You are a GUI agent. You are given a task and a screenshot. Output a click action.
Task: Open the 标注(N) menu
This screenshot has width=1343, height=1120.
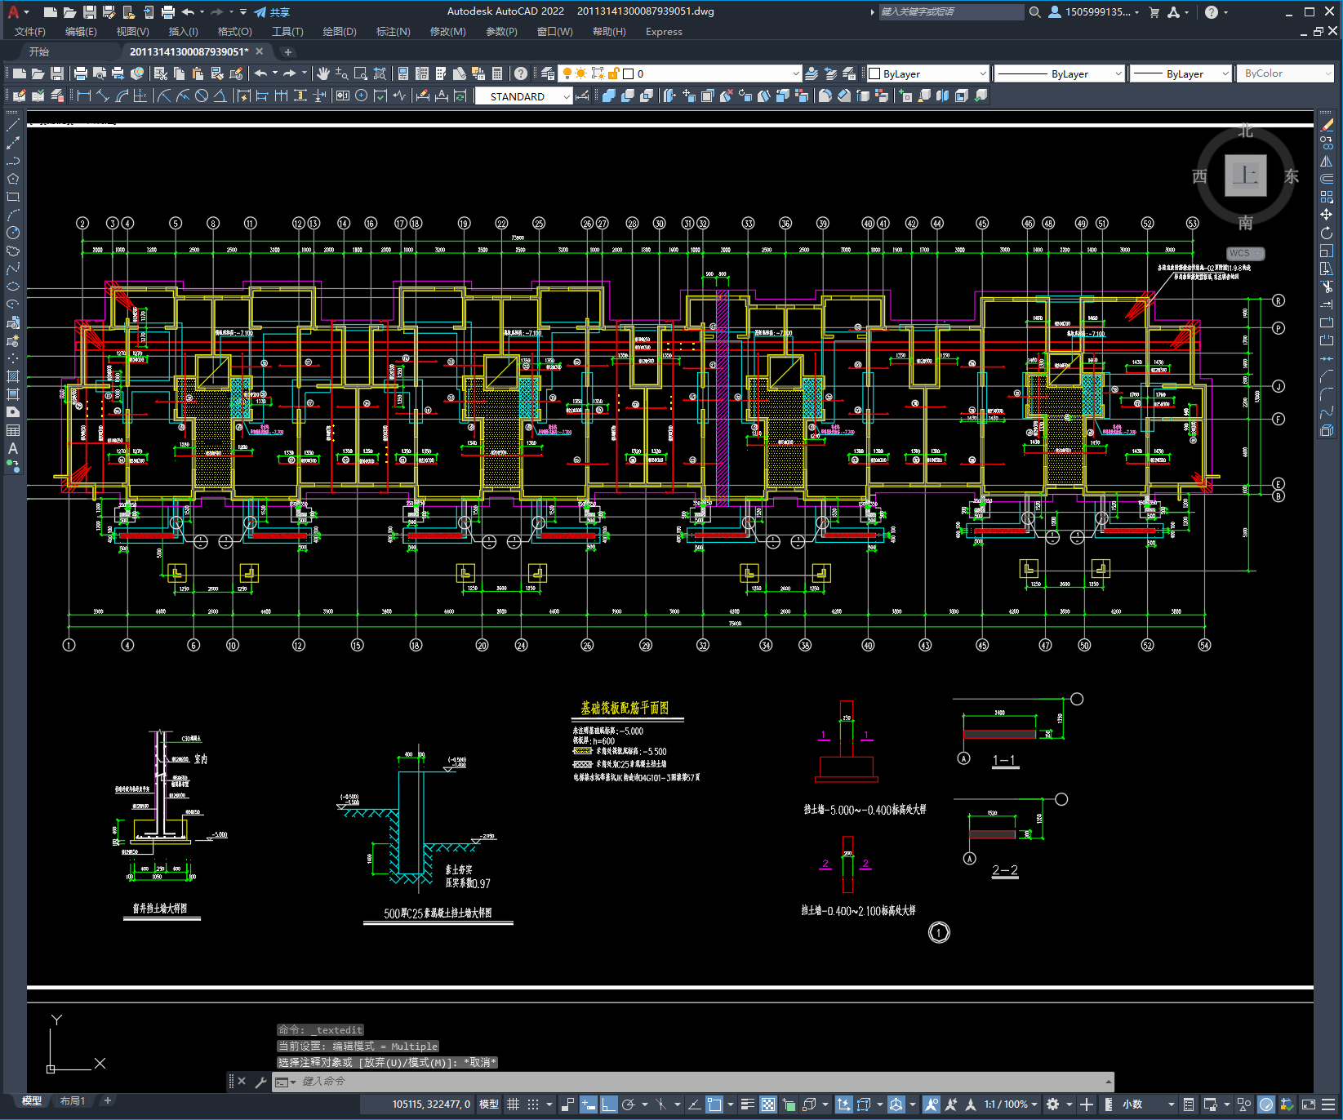pos(393,32)
